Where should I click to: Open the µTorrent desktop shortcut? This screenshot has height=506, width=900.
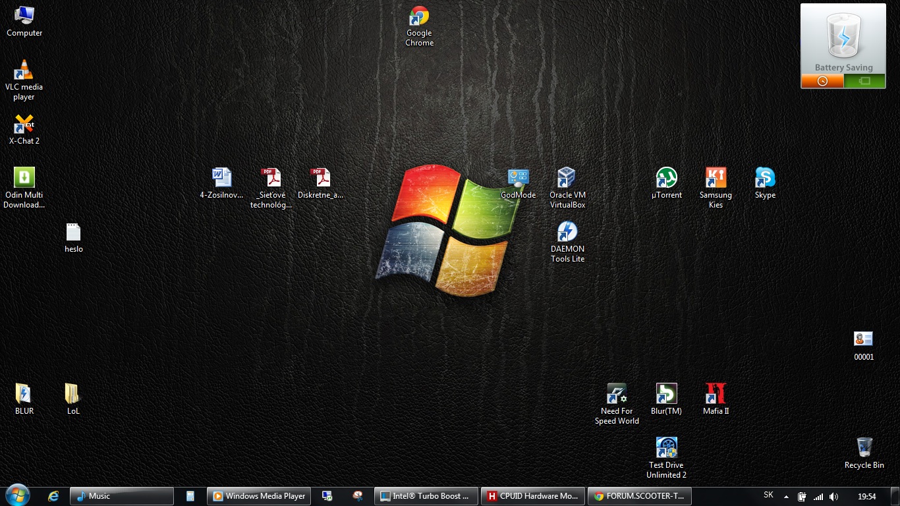tap(666, 178)
